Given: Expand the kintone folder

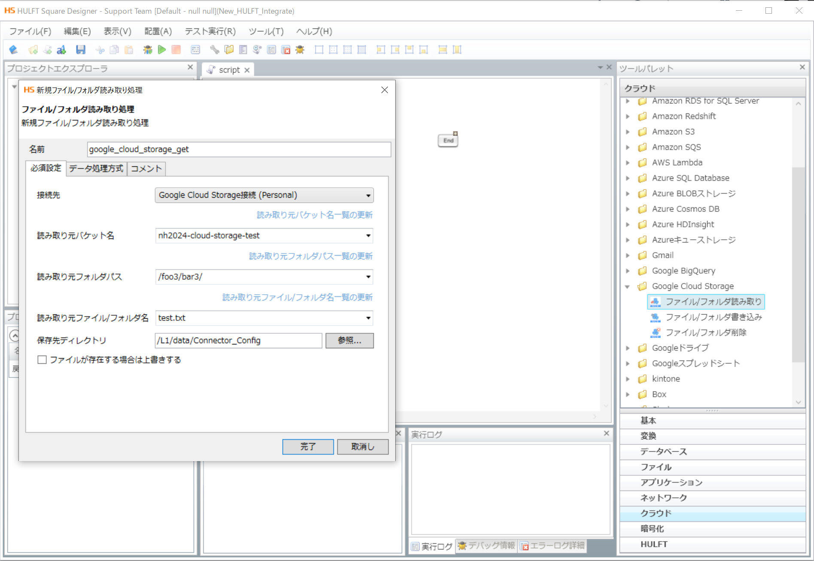Looking at the screenshot, I should coord(628,379).
